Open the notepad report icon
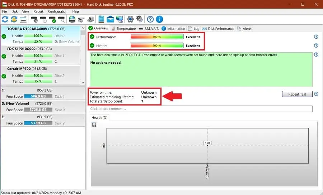 tap(101, 19)
